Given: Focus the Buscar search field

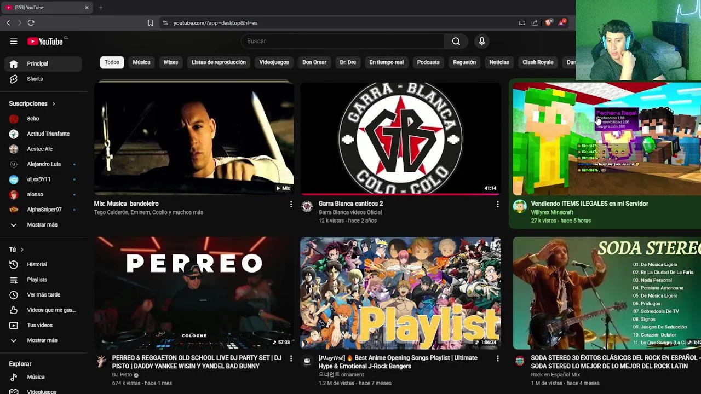Looking at the screenshot, I should [342, 41].
